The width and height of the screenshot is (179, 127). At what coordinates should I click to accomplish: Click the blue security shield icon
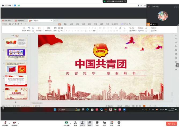click(15, 5)
